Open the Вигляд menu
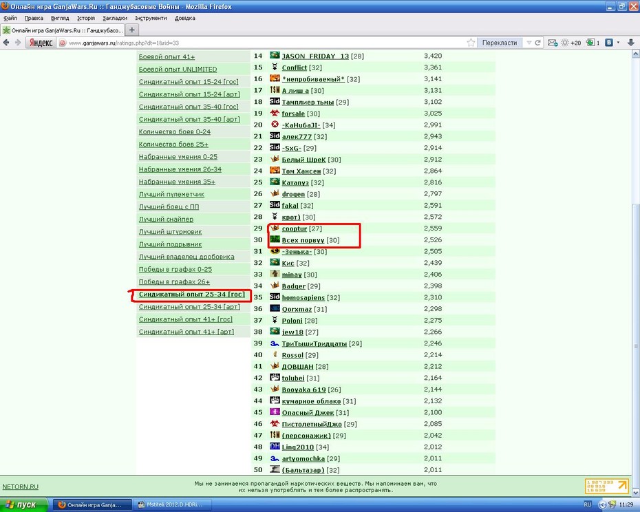Image resolution: width=640 pixels, height=512 pixels. point(60,18)
